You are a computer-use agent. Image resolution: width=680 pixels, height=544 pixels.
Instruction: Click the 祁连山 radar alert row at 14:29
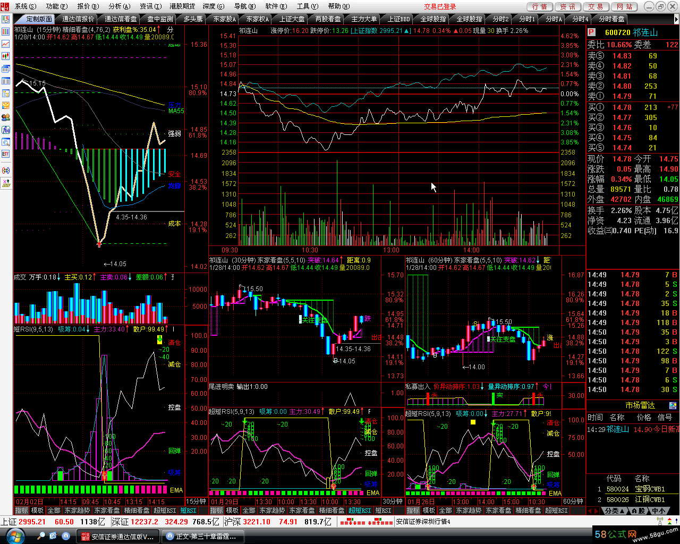coord(632,429)
